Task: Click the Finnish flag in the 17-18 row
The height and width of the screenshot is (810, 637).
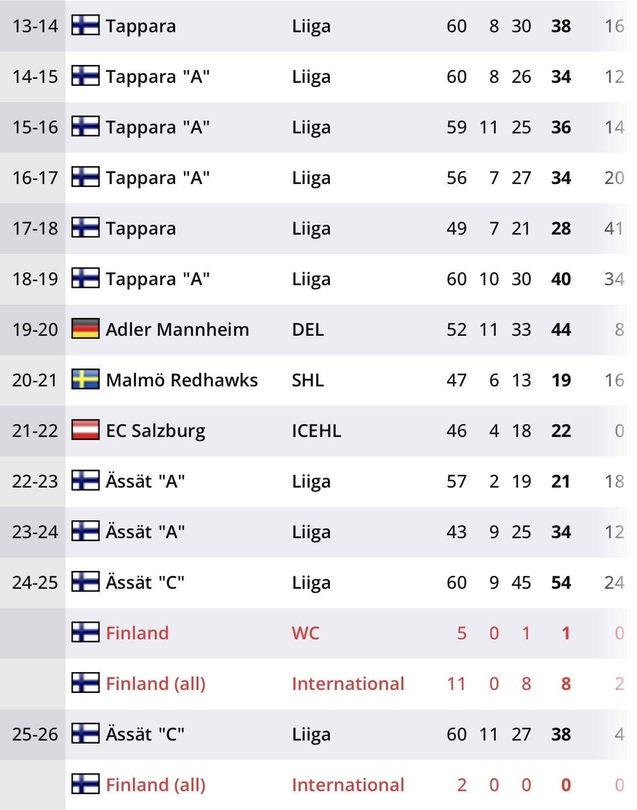Action: (85, 228)
